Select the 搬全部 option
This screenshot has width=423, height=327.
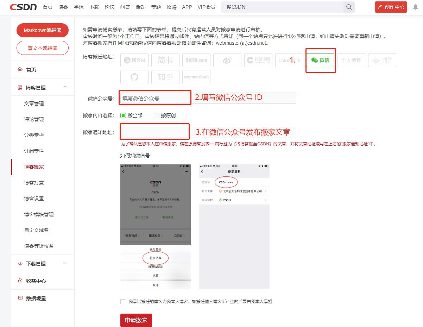point(123,115)
